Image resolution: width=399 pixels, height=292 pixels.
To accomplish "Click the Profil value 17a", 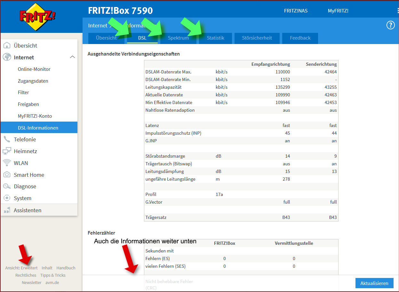I will (x=219, y=194).
